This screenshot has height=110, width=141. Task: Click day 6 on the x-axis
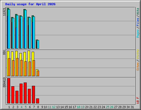(x=30, y=107)
